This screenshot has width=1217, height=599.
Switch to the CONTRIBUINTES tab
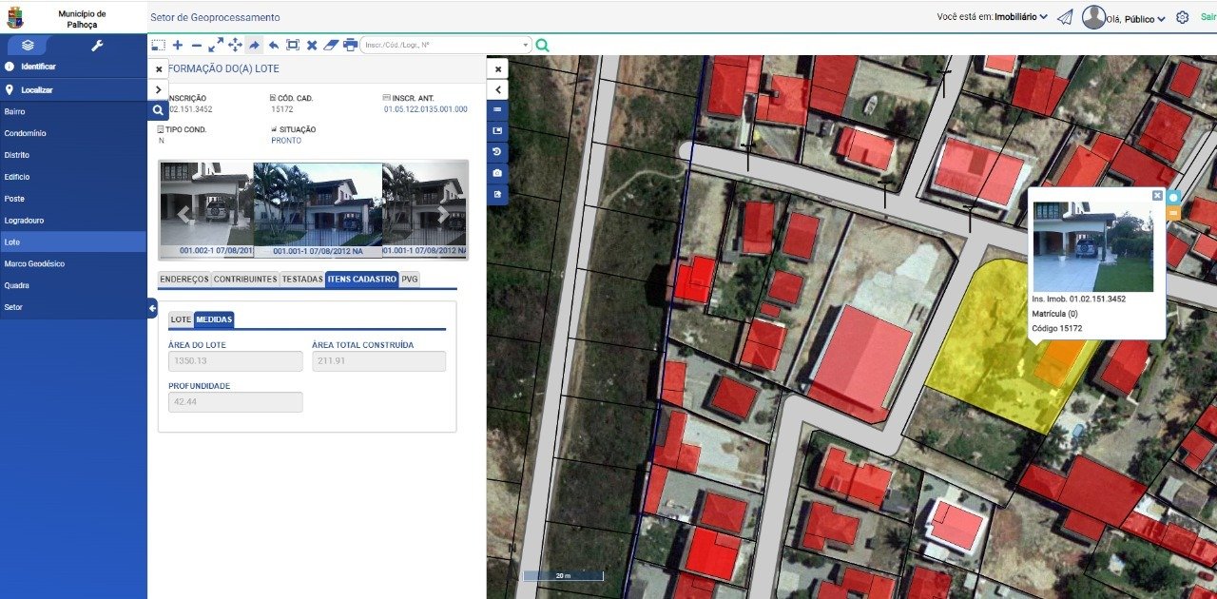tap(245, 280)
